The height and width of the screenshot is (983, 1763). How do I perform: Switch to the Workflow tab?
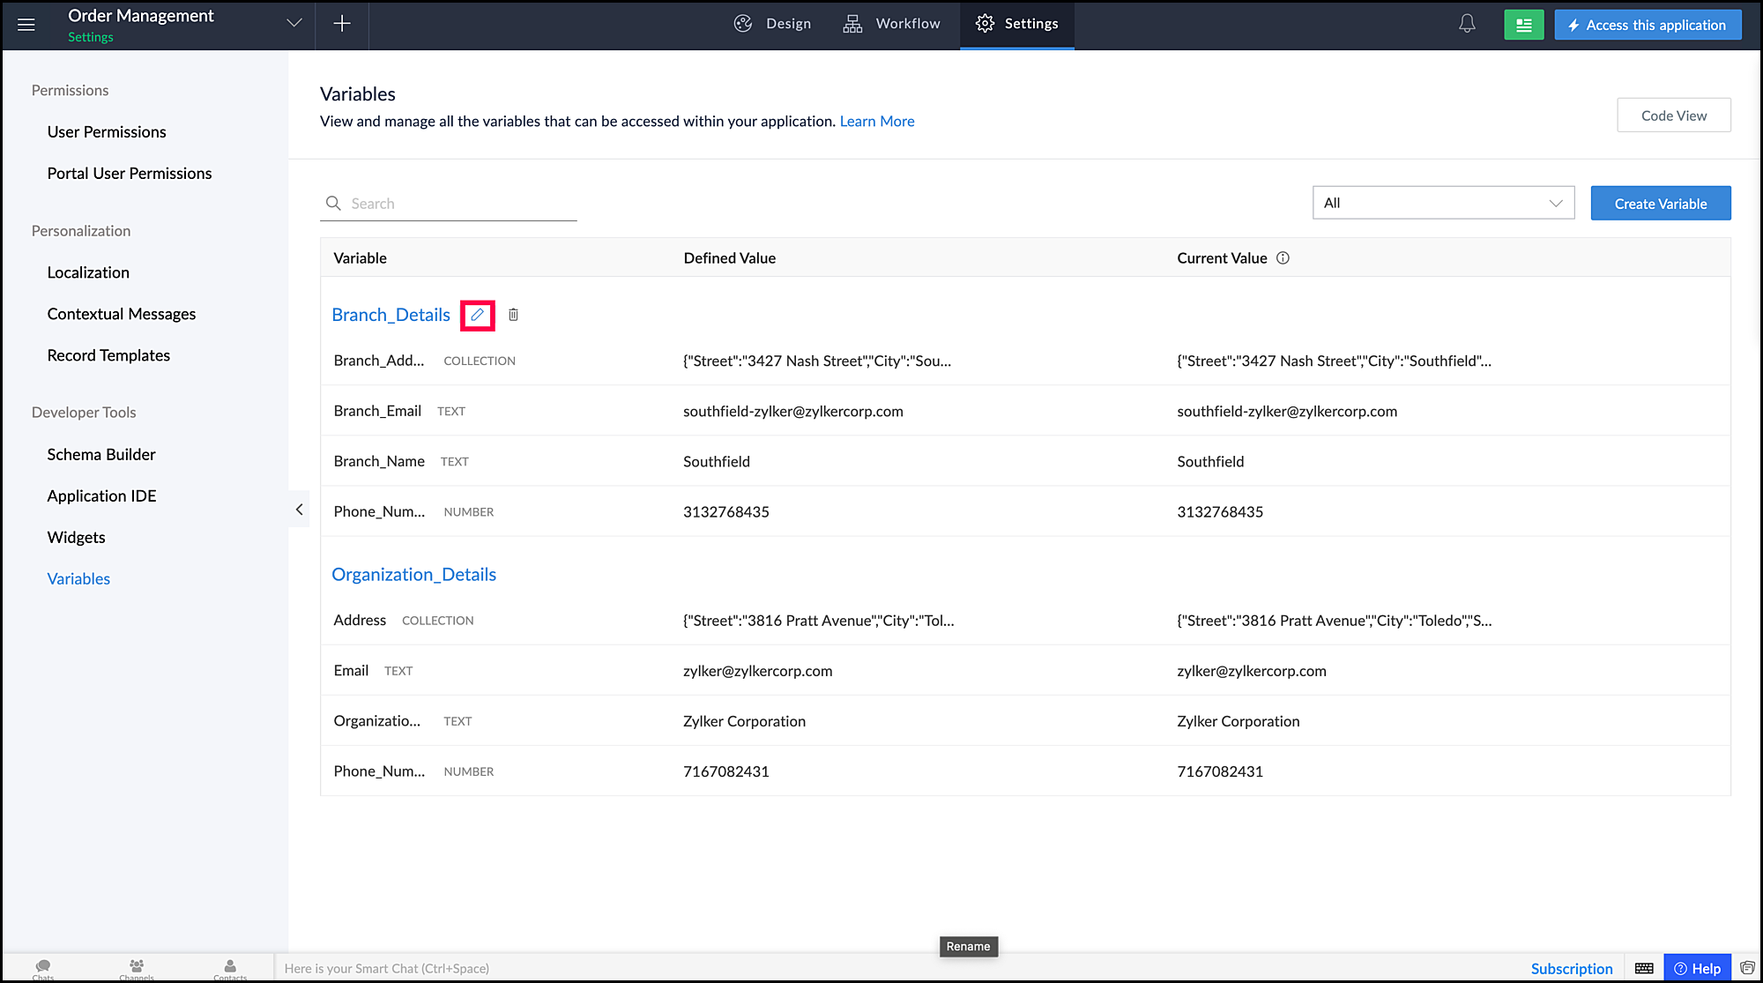click(891, 24)
